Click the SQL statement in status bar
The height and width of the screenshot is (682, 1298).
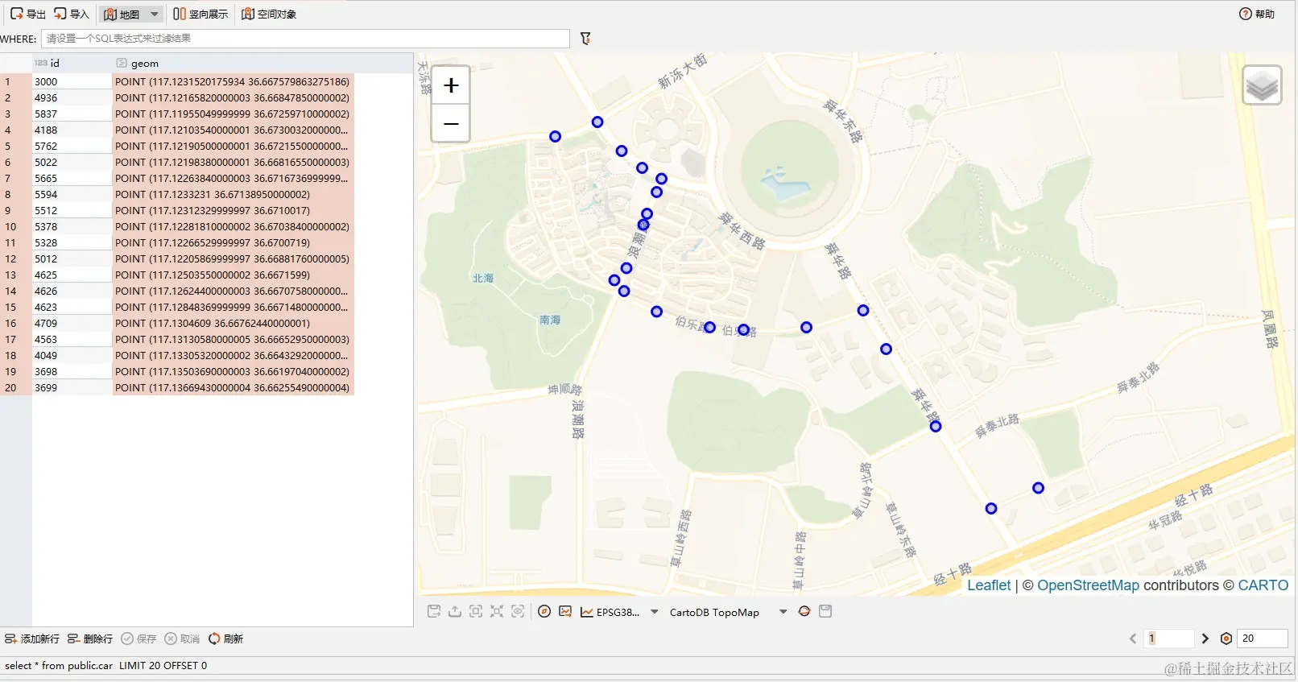[105, 666]
